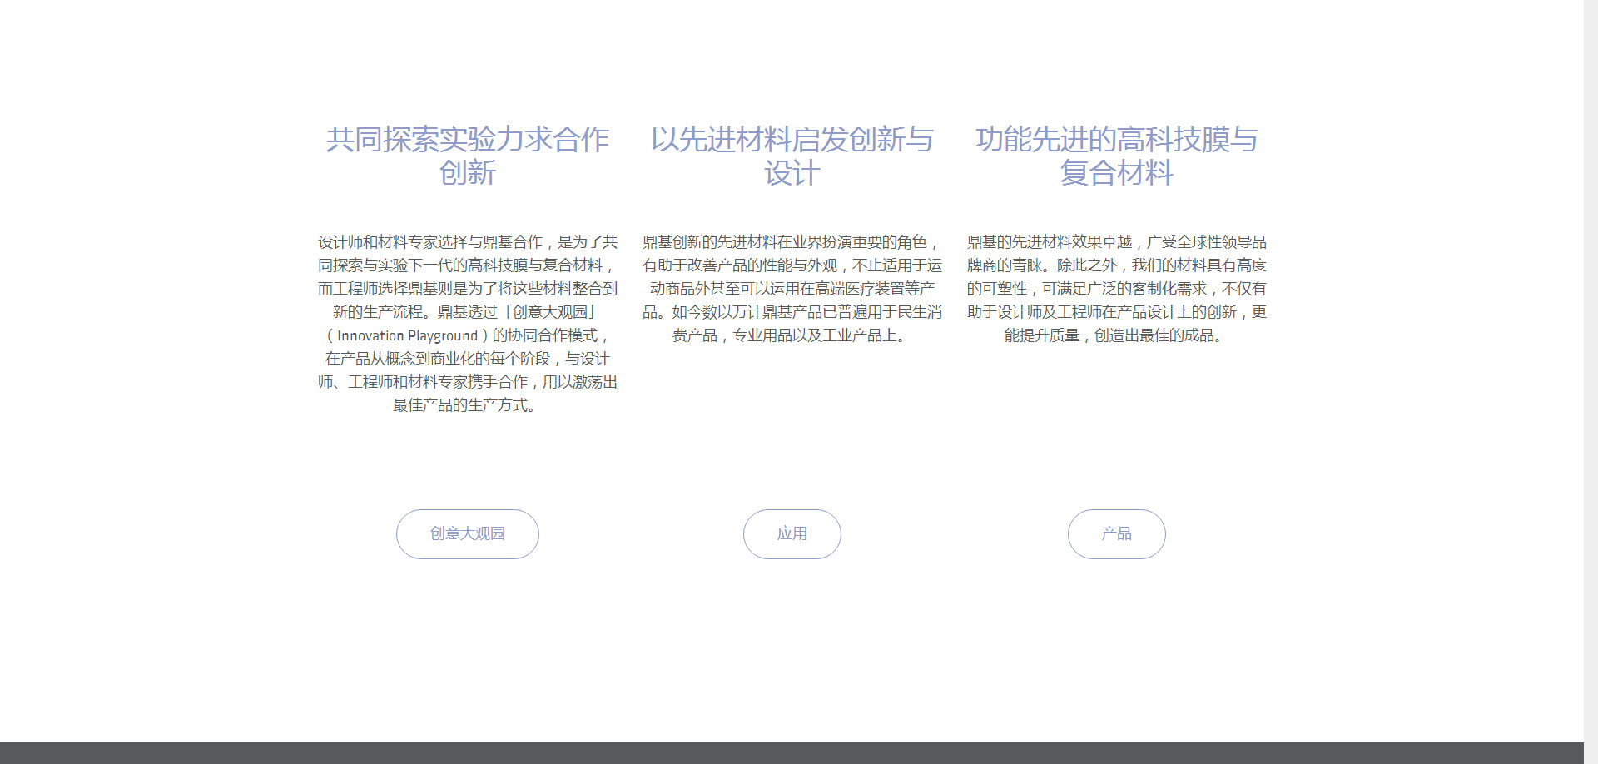Click the heading 功能先进的高科技膜与
This screenshot has width=1598, height=764.
pyautogui.click(x=1116, y=140)
